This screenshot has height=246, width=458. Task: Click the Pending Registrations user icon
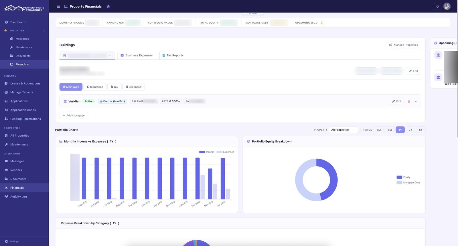(6, 119)
